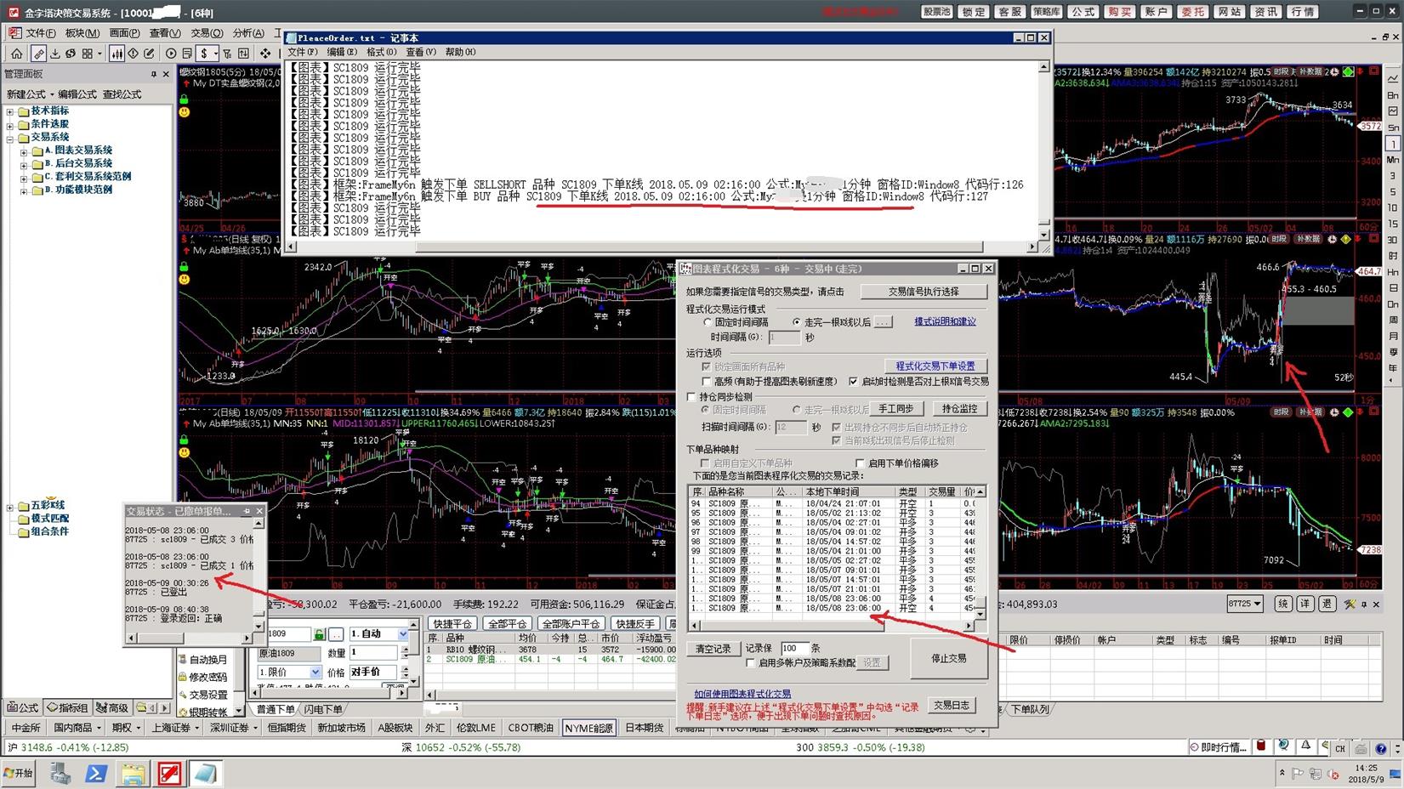Open the formula edit pencil icon

149,54
